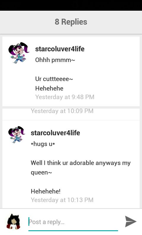
Task: Focus the 'Post a reply...' text field
Action: click(x=73, y=222)
